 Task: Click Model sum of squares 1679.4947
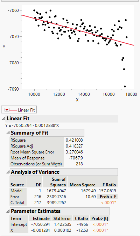click(56, 191)
